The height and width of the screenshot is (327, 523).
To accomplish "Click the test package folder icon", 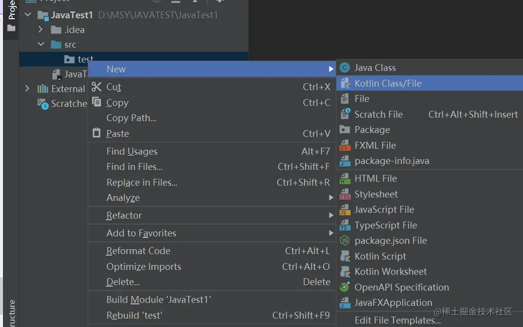I will (69, 60).
